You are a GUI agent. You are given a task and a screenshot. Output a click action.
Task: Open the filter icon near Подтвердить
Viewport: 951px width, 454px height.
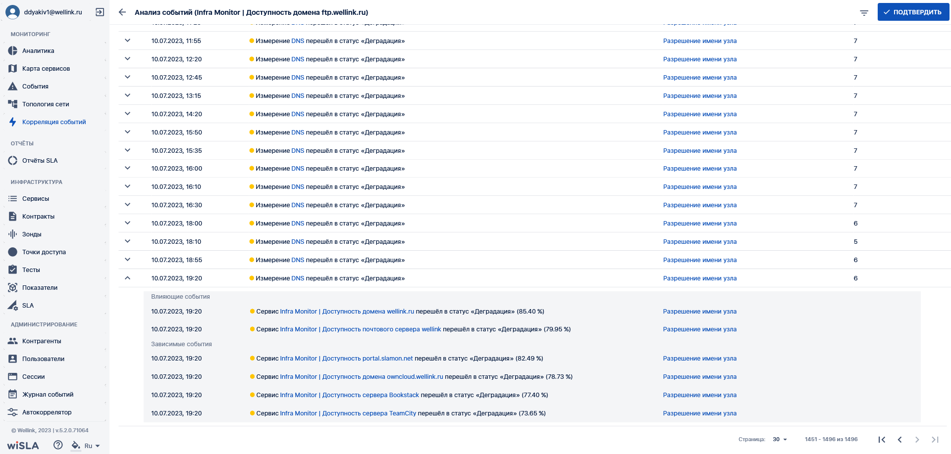tap(864, 13)
